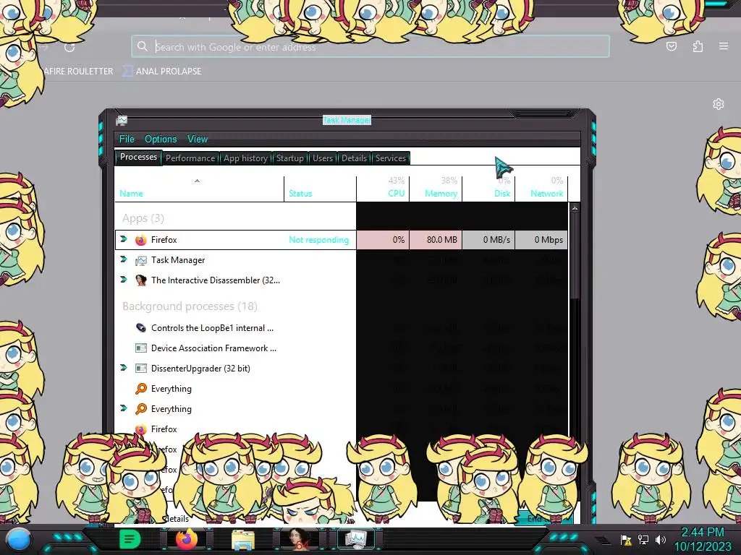The height and width of the screenshot is (555, 741).
Task: Open the volume speaker tray icon
Action: coord(661,539)
